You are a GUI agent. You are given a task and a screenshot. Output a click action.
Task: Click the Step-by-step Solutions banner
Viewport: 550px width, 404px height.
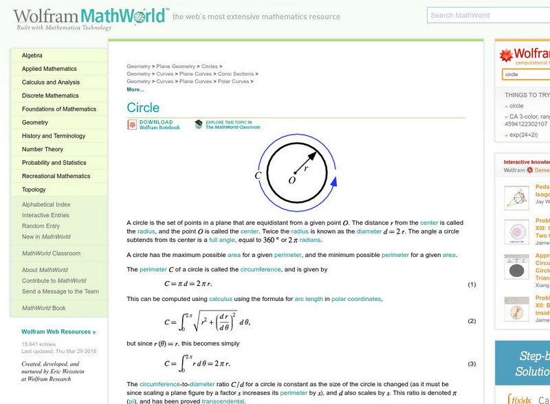[x=522, y=363]
